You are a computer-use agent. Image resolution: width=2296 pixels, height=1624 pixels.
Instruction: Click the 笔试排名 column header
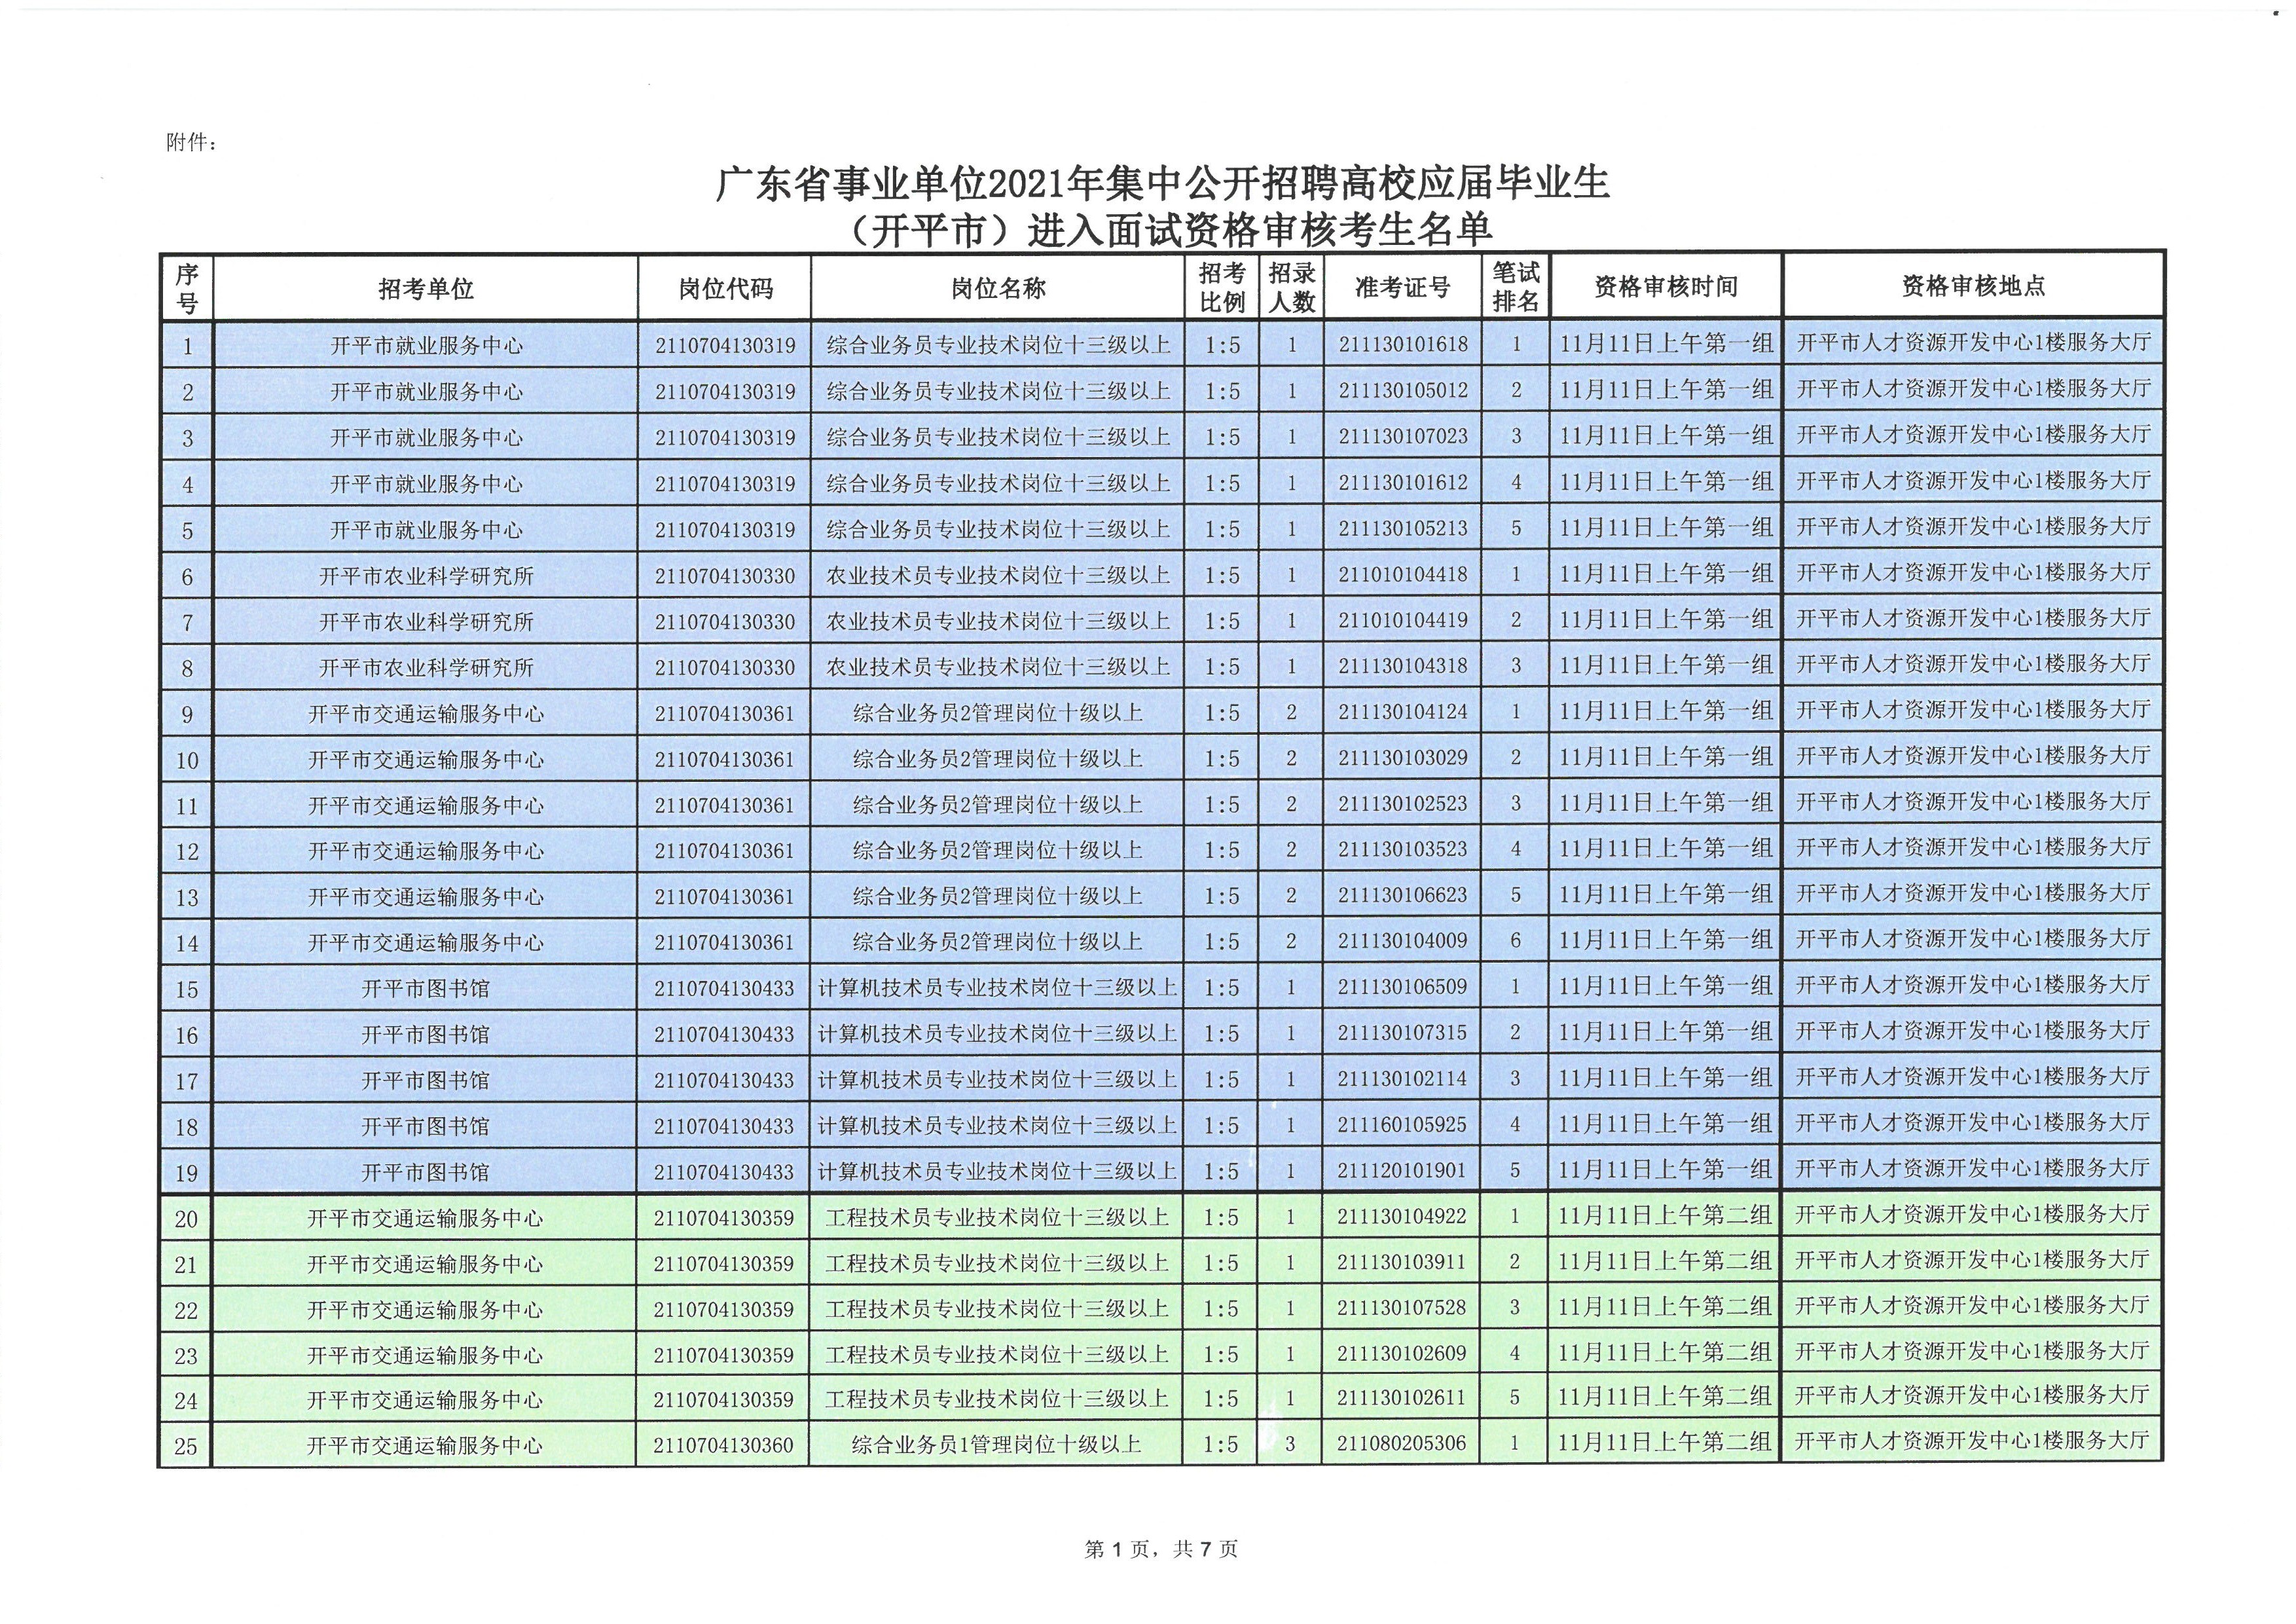1515,287
